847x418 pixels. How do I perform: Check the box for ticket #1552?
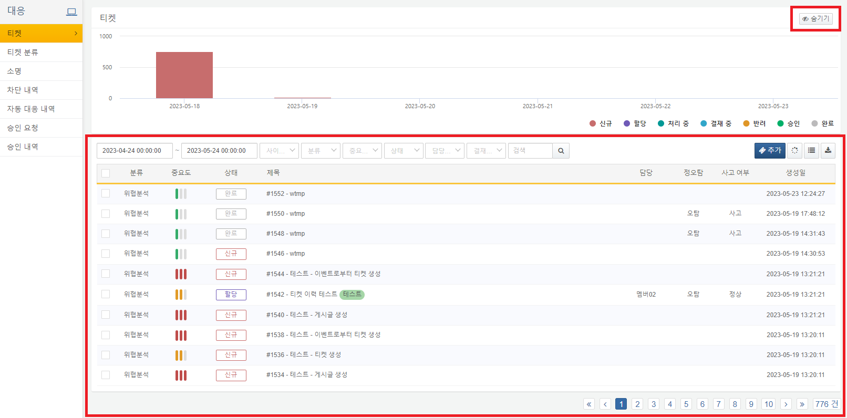[x=106, y=193]
